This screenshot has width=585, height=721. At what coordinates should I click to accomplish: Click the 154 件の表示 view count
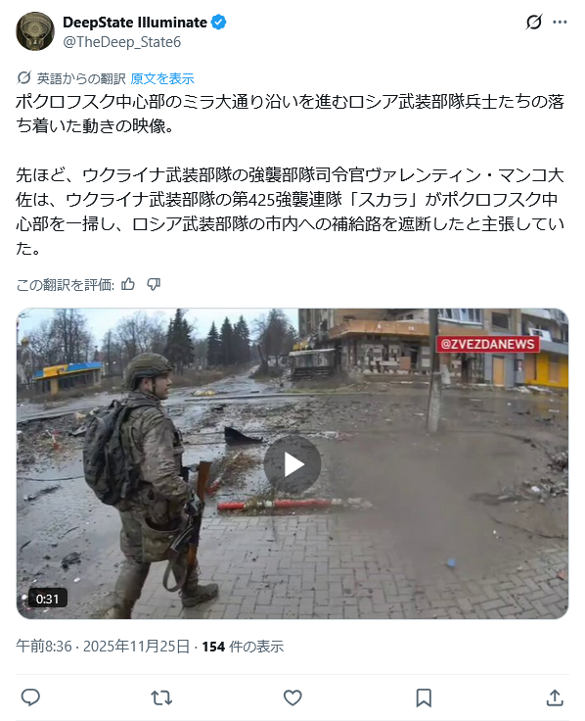pyautogui.click(x=243, y=647)
